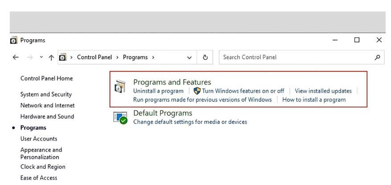Click the Refresh button in address bar
Screen dimensions: 391x185
coord(205,57)
